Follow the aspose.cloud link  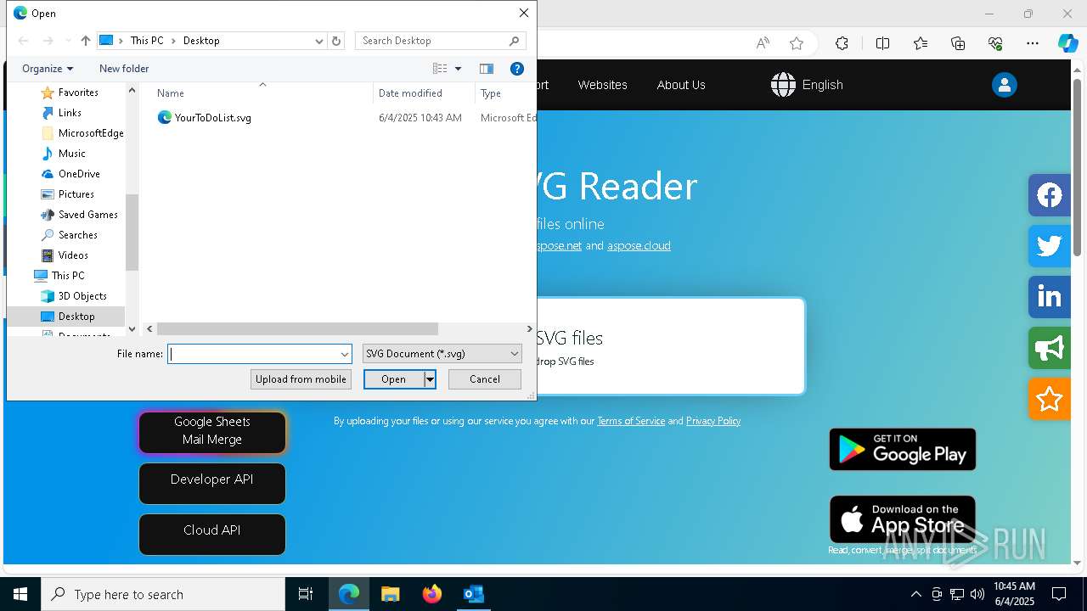point(639,245)
